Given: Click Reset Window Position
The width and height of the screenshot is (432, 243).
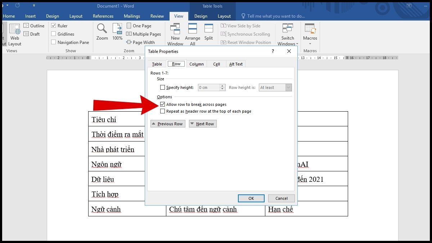Looking at the screenshot, I should coord(246,42).
